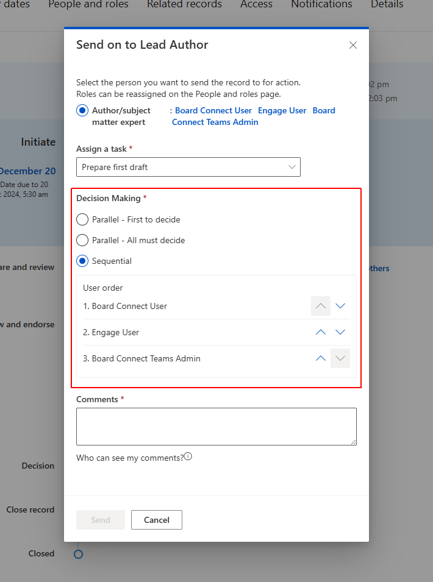Click the Board Connect User link
This screenshot has height=582, width=433.
click(x=213, y=110)
